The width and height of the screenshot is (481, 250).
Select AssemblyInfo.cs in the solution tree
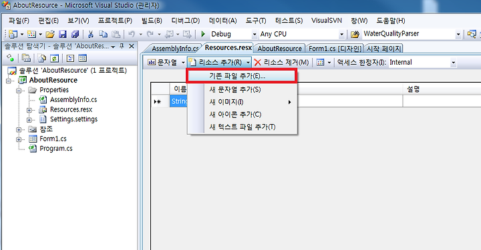tap(73, 100)
